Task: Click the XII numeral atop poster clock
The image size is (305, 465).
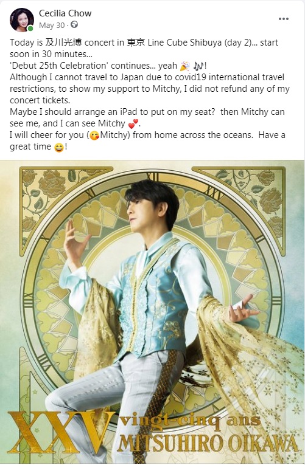Action: click(152, 177)
